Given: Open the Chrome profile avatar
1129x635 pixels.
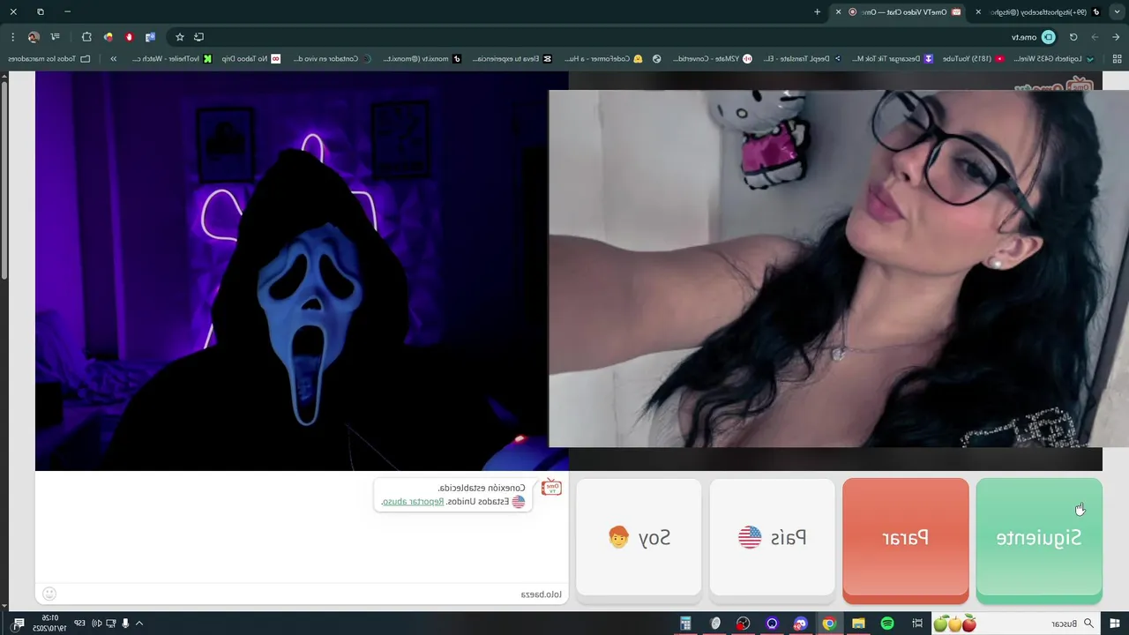Looking at the screenshot, I should (34, 37).
